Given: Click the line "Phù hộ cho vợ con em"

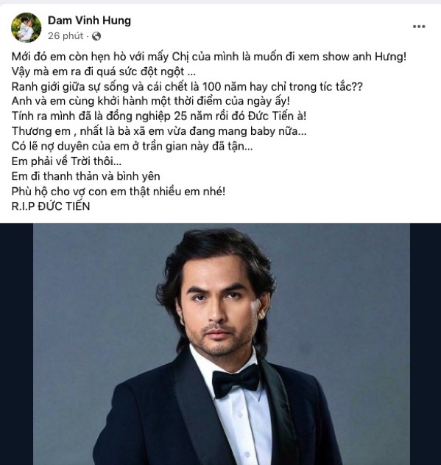Looking at the screenshot, I should click(x=119, y=192).
